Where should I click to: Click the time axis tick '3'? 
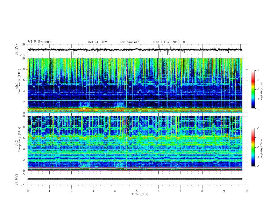[93, 191]
